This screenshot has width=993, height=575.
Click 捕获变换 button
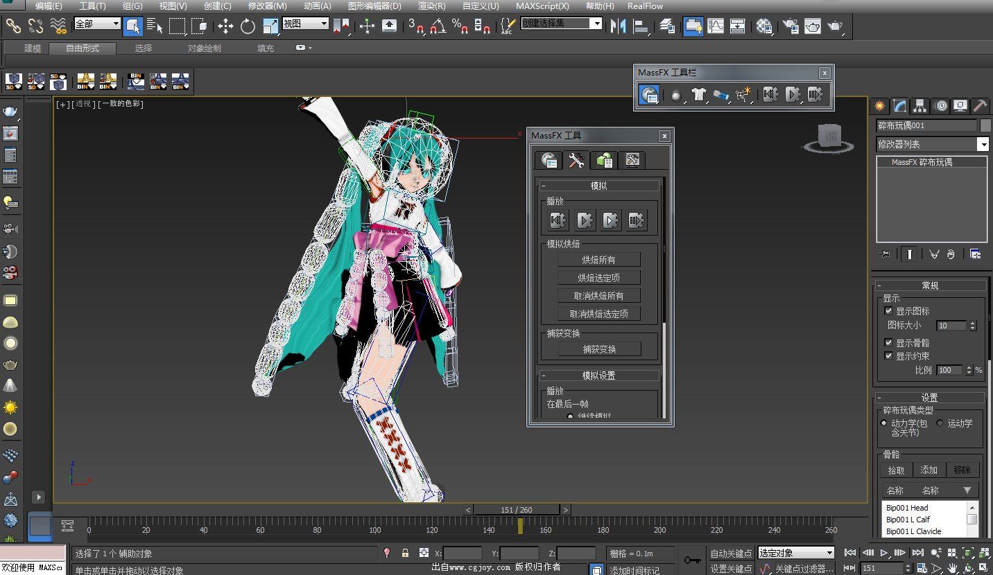(x=599, y=349)
